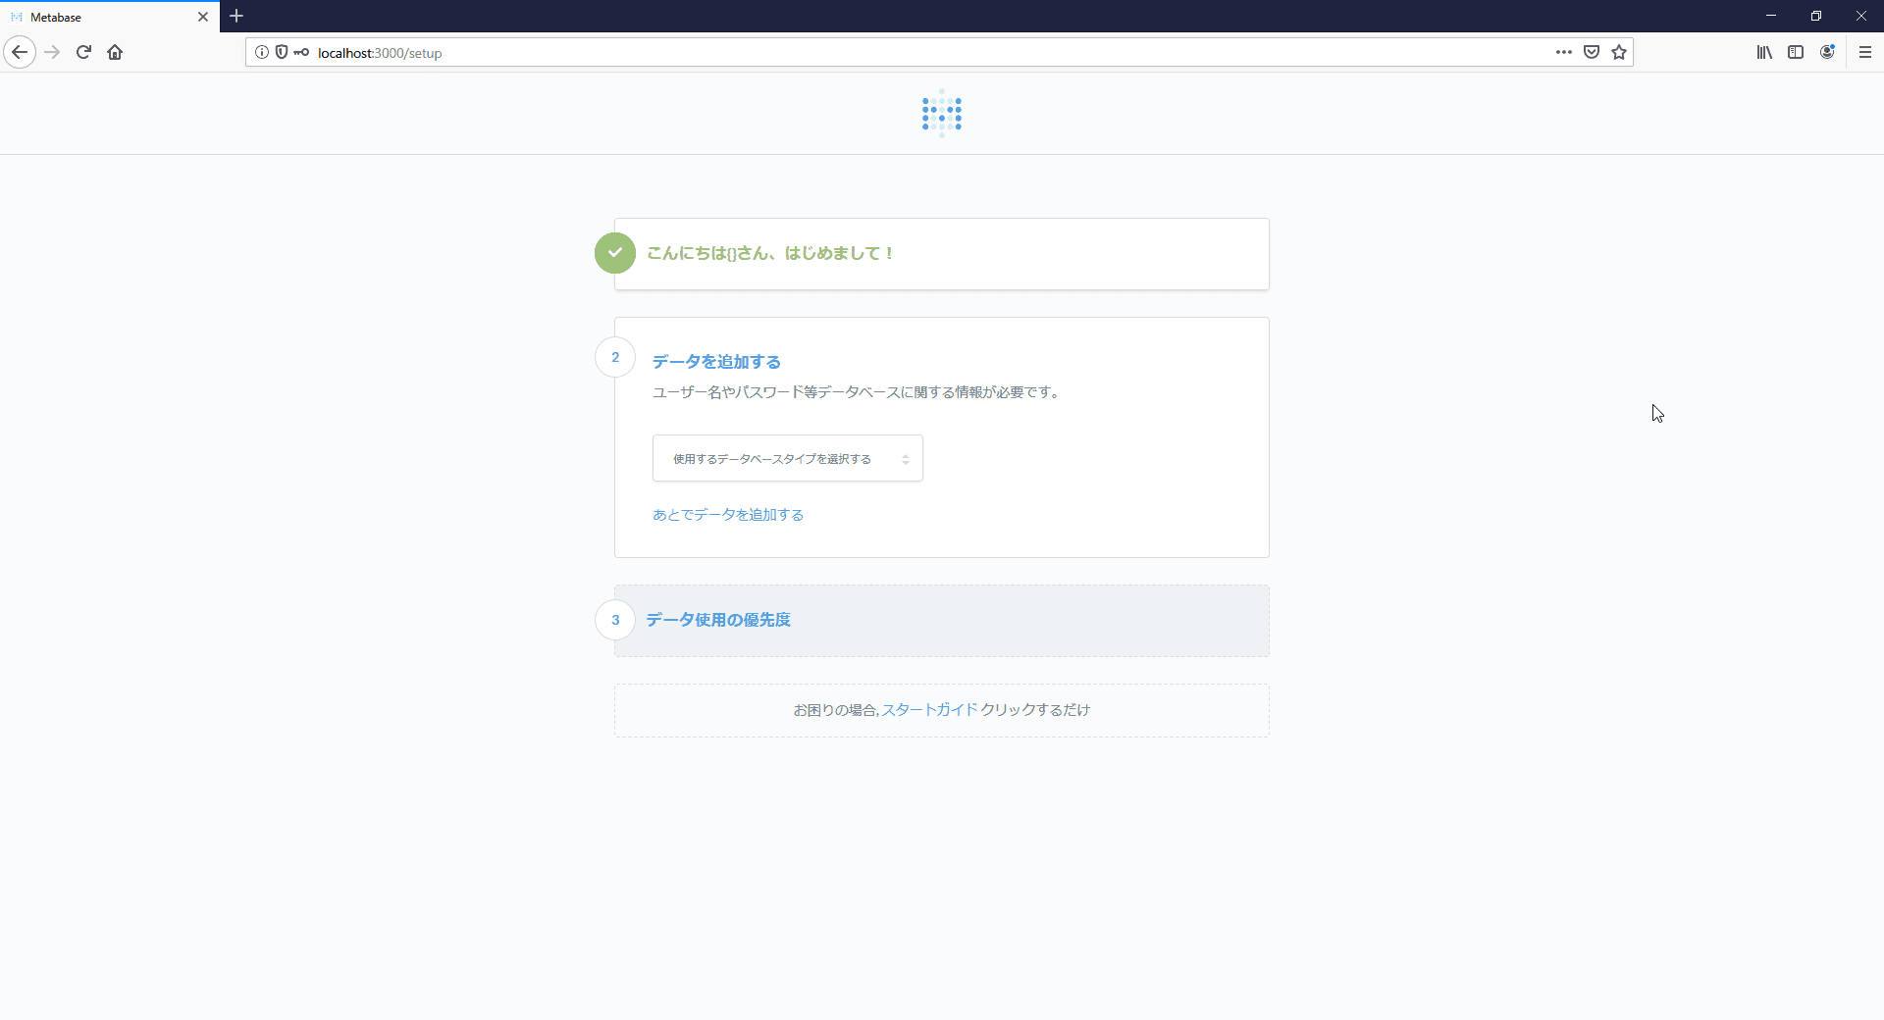The height and width of the screenshot is (1020, 1884).
Task: Click the browser Back arrow button
Action: [20, 52]
